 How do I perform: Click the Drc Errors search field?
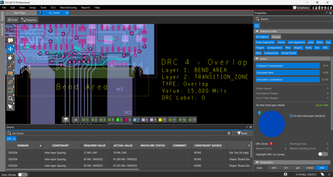[x=119, y=133]
